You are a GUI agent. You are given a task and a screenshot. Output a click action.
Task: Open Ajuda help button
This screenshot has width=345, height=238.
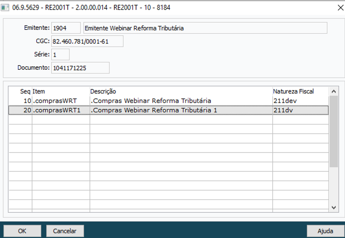click(x=325, y=231)
